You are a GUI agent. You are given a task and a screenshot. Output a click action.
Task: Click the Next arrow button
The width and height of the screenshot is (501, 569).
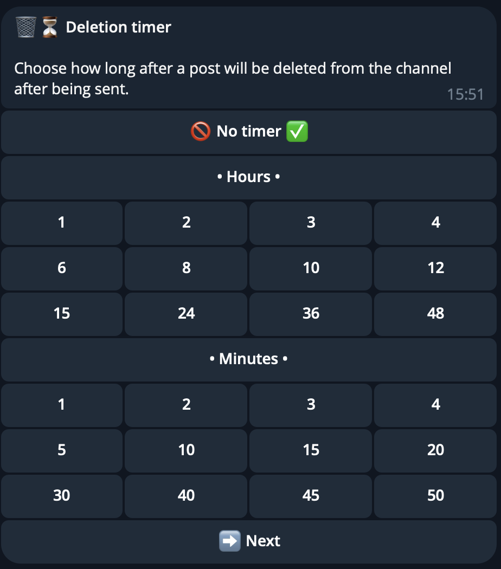click(x=249, y=541)
